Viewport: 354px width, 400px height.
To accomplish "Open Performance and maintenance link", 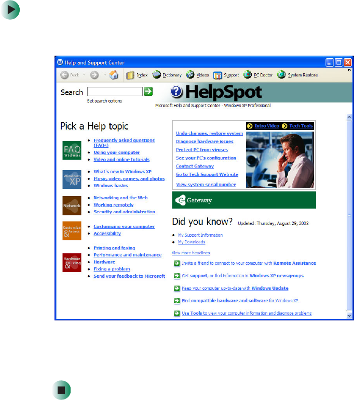I will [128, 255].
